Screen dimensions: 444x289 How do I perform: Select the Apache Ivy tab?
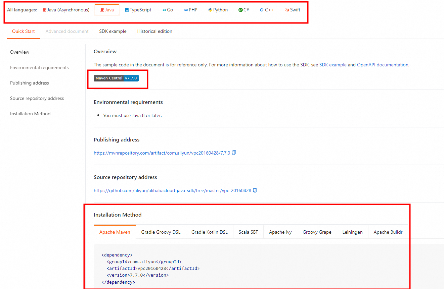(x=280, y=232)
